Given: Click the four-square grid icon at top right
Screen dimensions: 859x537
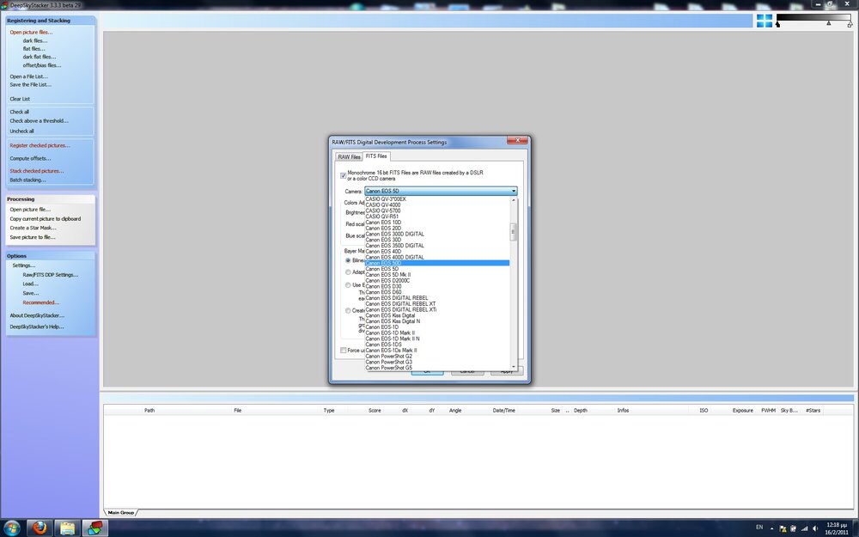Looking at the screenshot, I should click(x=764, y=21).
